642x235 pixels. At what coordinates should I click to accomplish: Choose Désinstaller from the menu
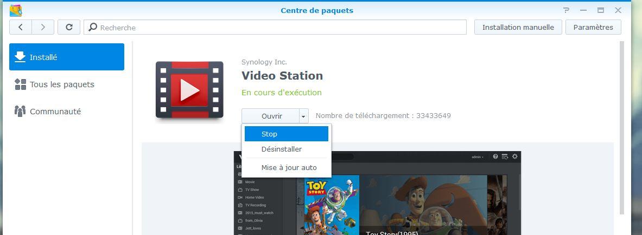287,149
